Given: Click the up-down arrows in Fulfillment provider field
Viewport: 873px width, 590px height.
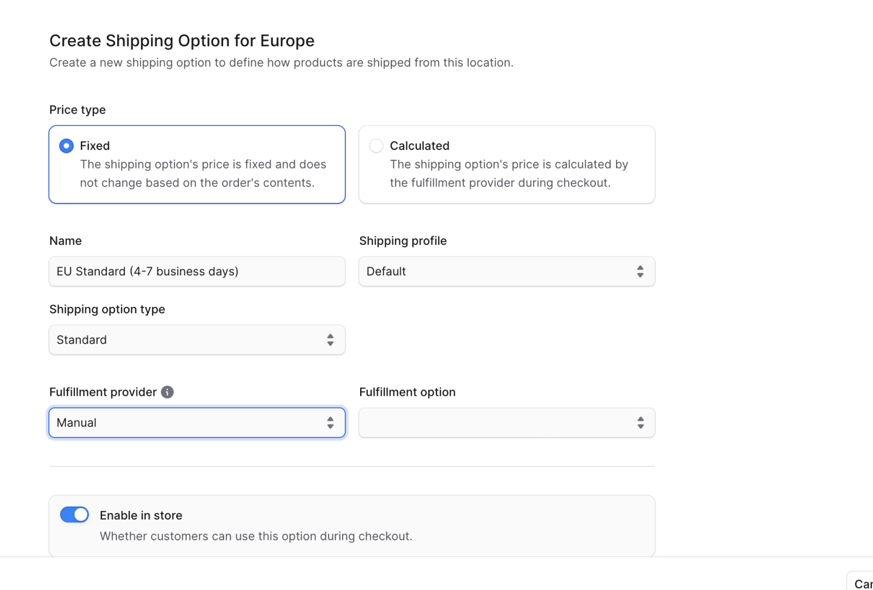Looking at the screenshot, I should 330,423.
